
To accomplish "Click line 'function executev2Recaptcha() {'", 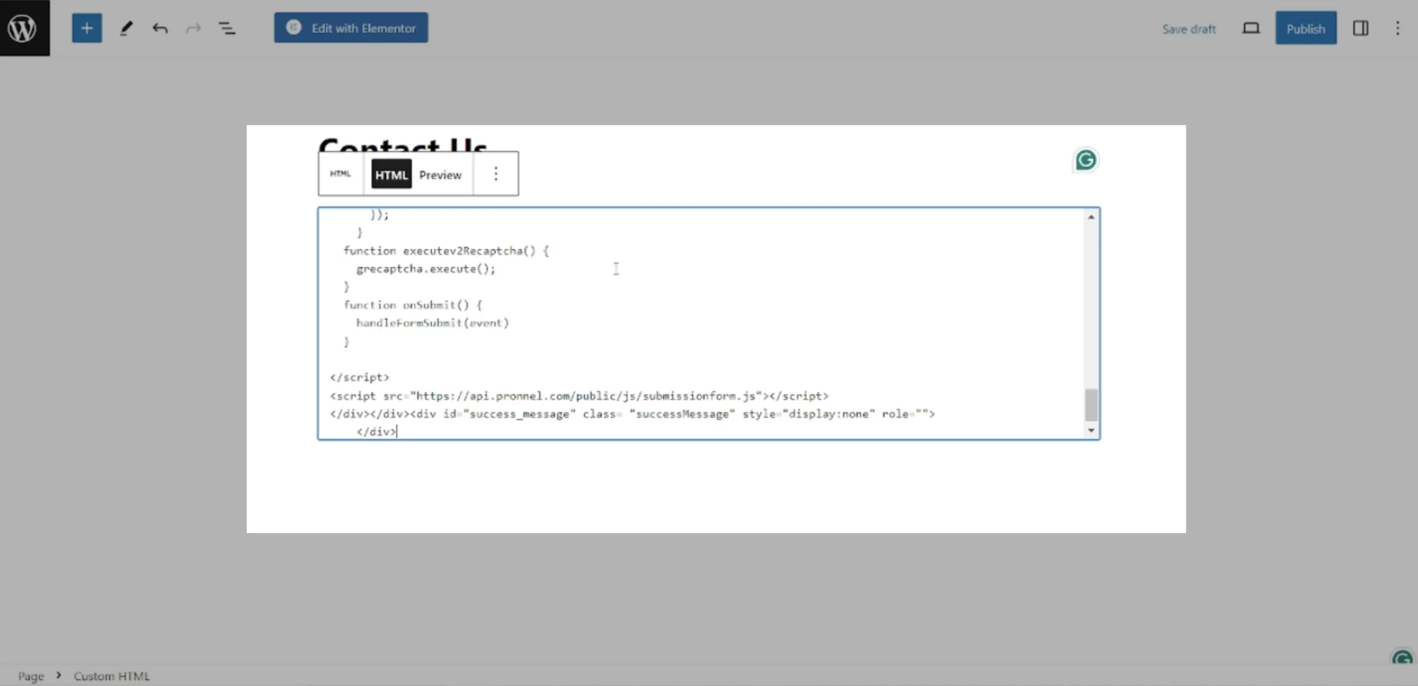I will (x=446, y=251).
